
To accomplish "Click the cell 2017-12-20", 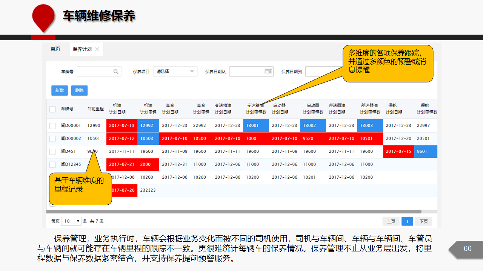I will tap(398, 139).
